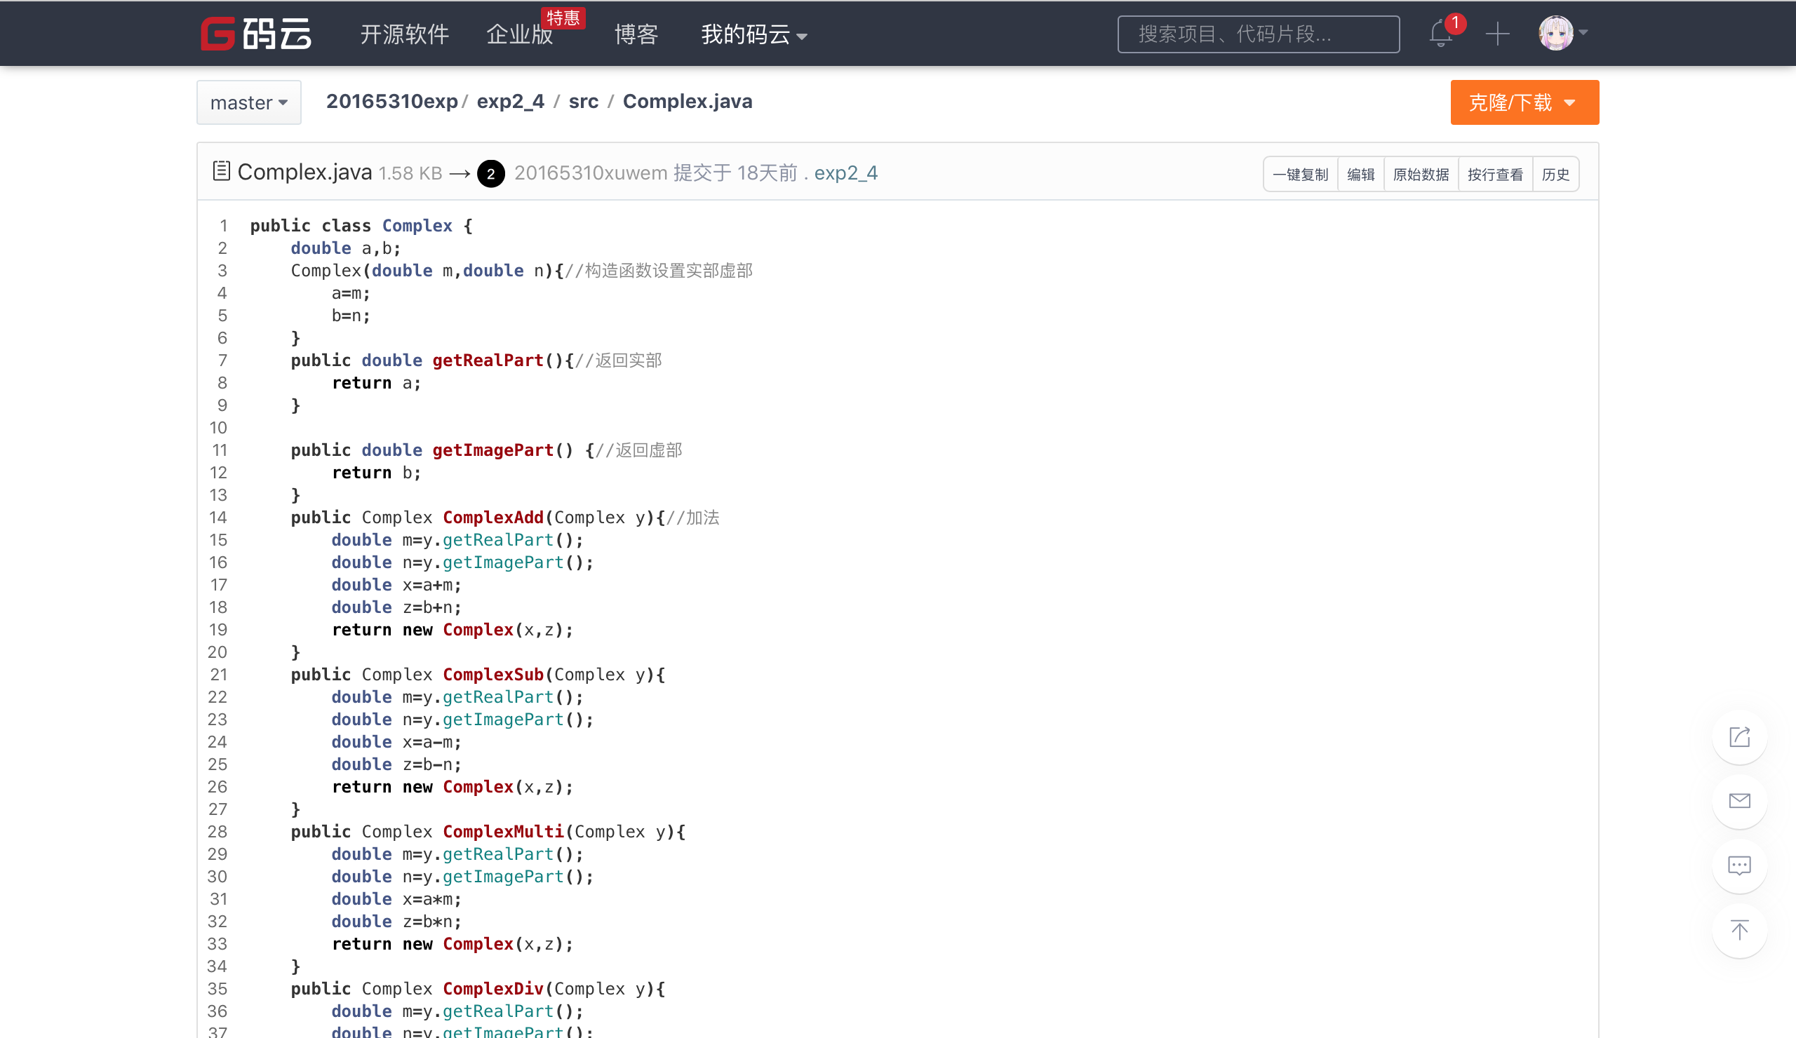Click the plus create-new icon
Screen dimensions: 1796x1038
[1497, 34]
